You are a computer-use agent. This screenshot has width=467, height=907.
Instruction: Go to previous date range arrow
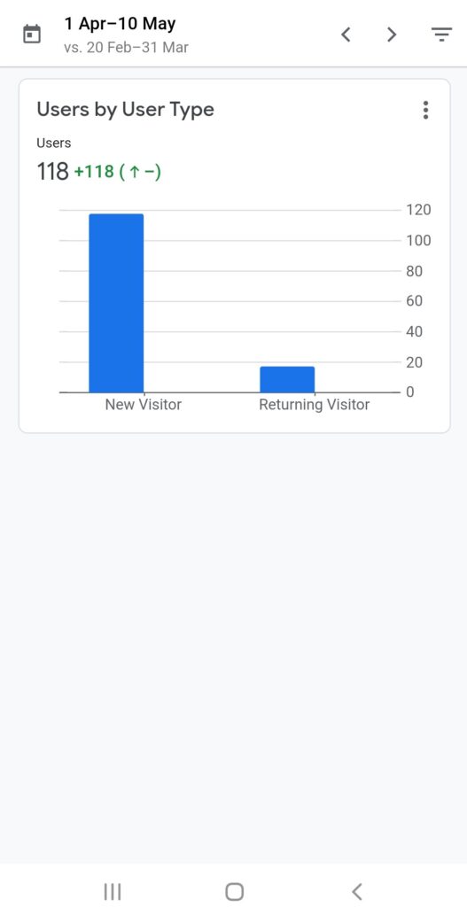click(346, 35)
